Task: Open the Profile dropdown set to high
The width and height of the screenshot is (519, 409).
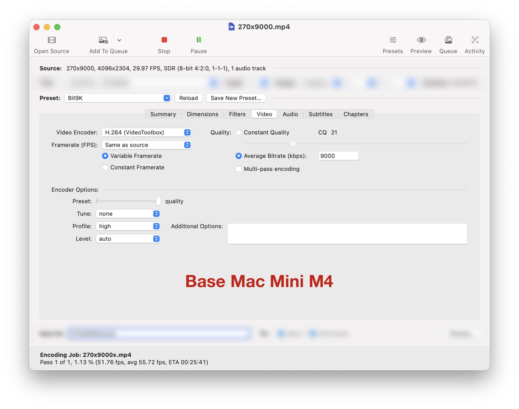Action: click(x=128, y=226)
